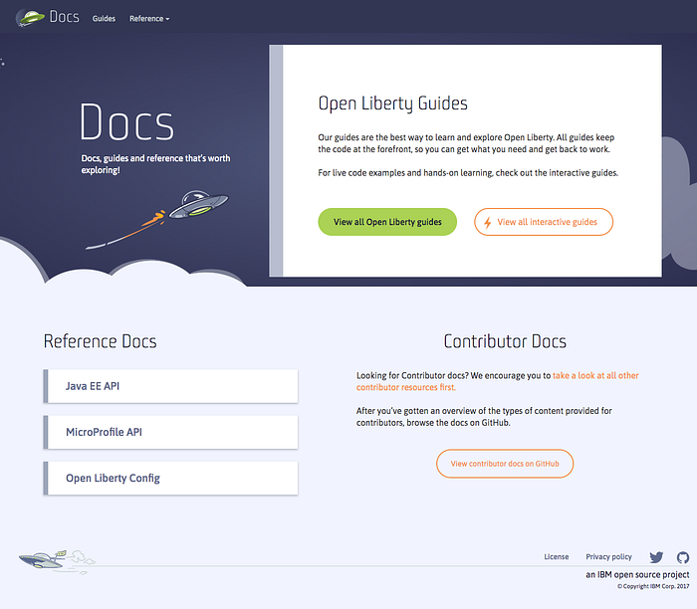This screenshot has width=697, height=609.
Task: Open the Twitter icon in the footer
Action: [x=656, y=557]
